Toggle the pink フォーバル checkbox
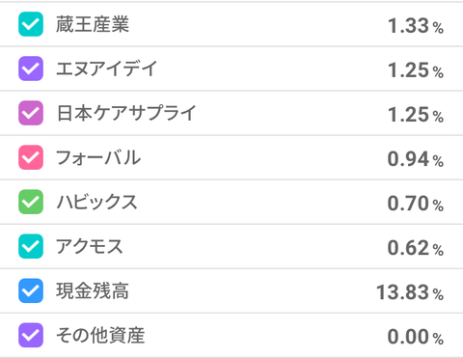 pos(31,157)
